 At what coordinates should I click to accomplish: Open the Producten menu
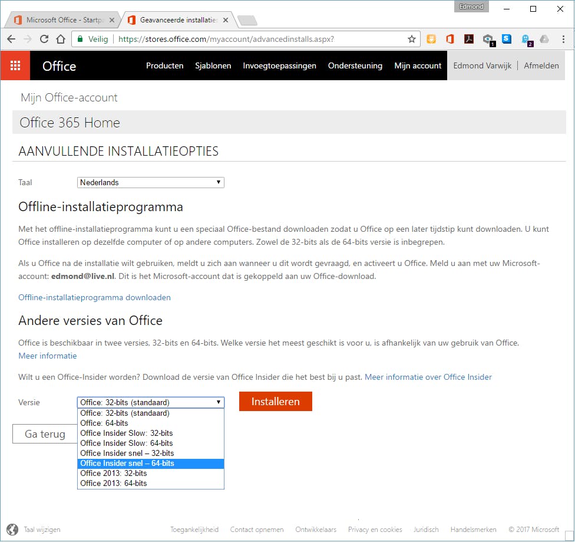click(x=164, y=65)
